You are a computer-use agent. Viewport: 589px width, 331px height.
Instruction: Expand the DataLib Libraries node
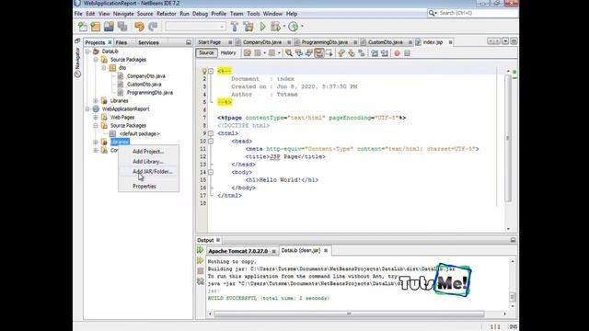[x=96, y=101]
